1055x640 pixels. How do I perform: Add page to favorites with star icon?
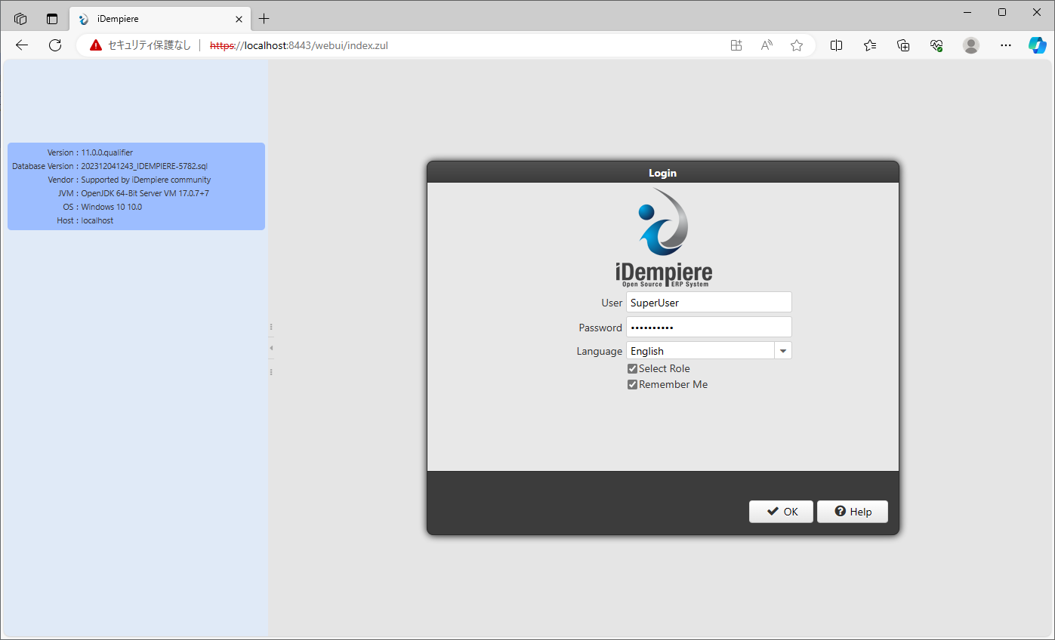797,45
